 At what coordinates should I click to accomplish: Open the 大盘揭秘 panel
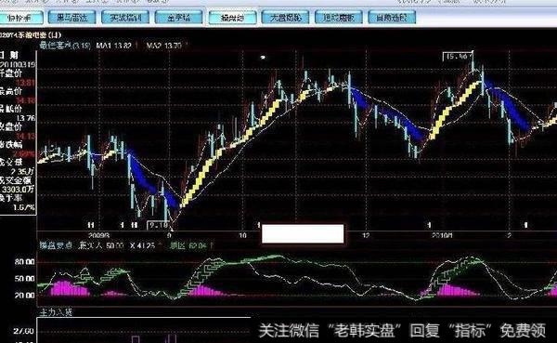coord(286,18)
